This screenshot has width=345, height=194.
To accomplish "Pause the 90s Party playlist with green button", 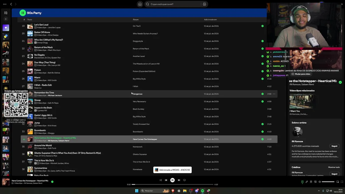I will (23, 13).
